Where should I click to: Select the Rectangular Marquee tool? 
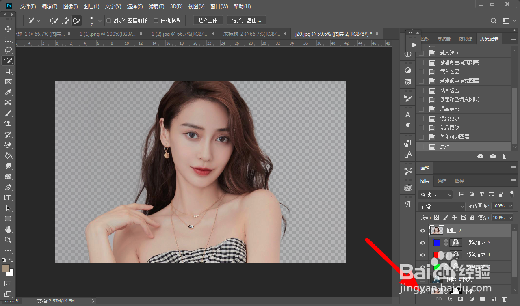[x=8, y=39]
